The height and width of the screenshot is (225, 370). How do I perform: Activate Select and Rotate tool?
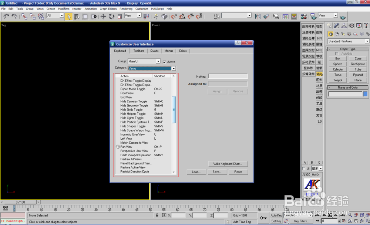pos(111,16)
